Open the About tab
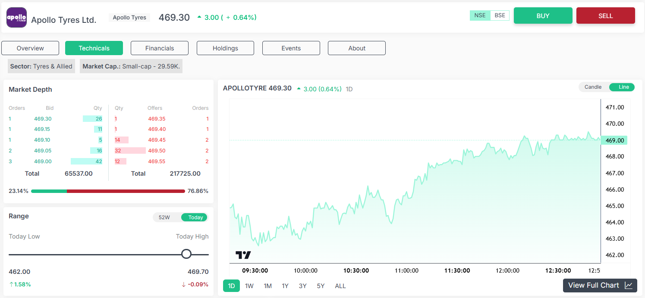Viewport: 645px width, 298px height. [357, 48]
